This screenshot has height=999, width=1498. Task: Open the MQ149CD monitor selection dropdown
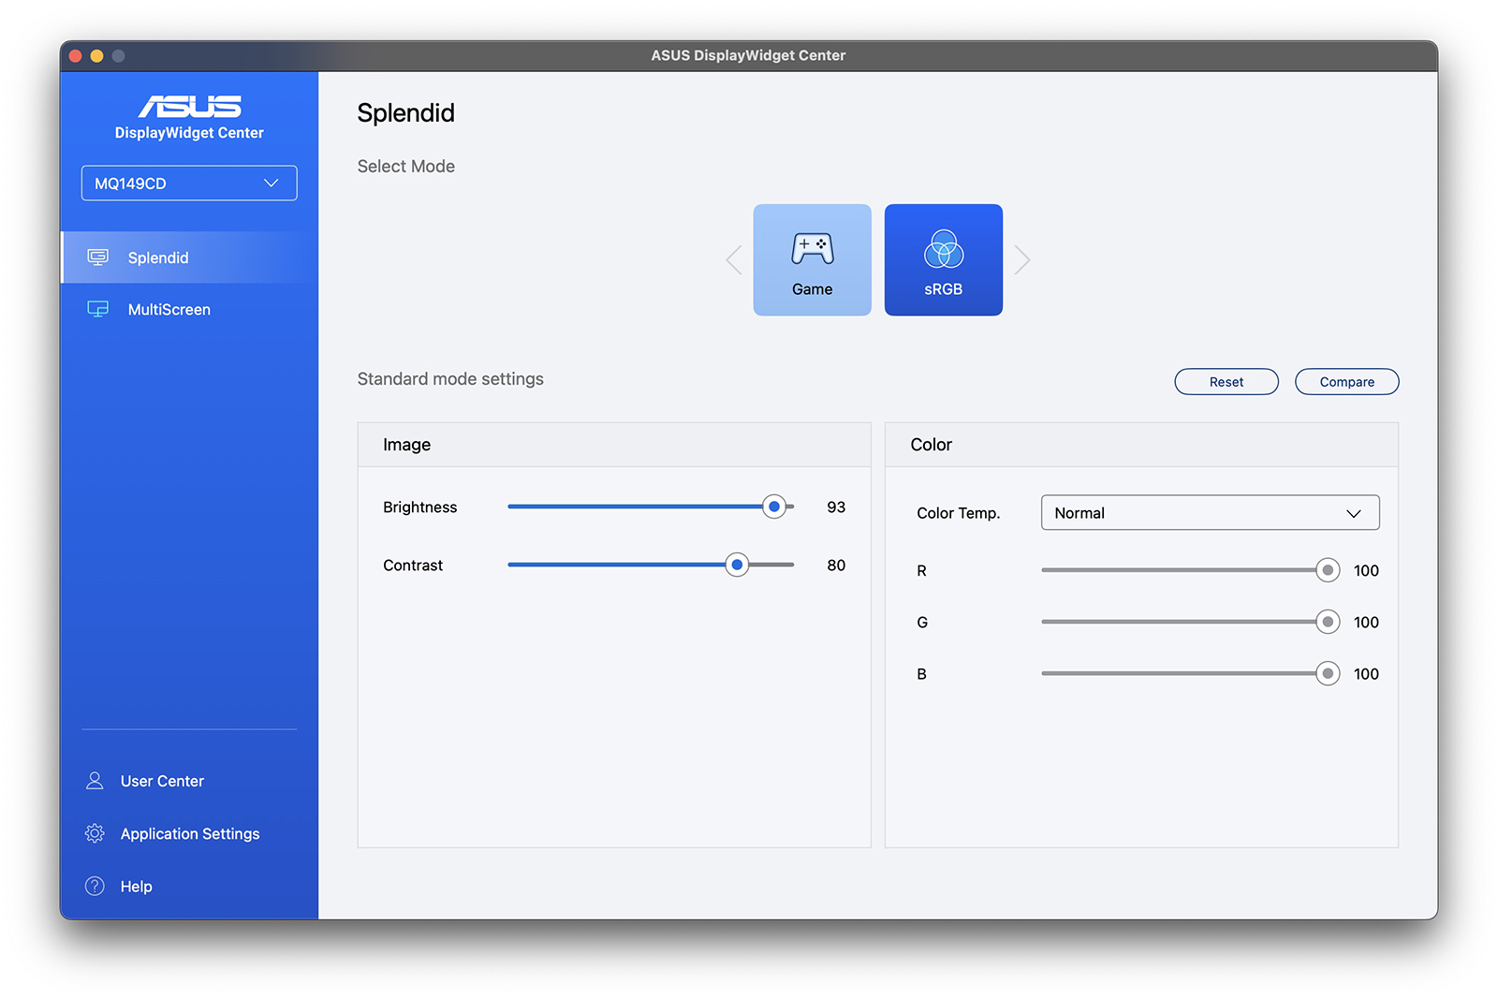click(x=189, y=184)
